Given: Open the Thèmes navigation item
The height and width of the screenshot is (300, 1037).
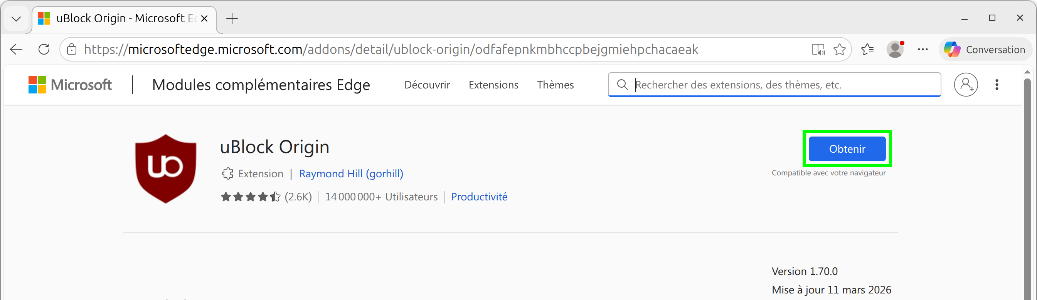Looking at the screenshot, I should point(555,85).
